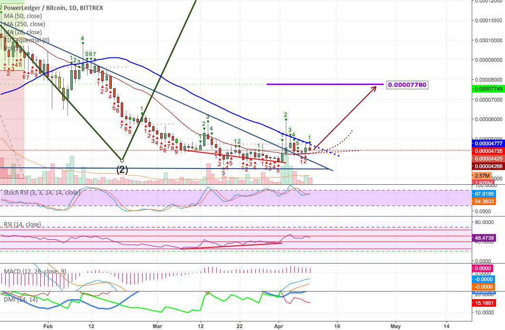Click the MACD (12, 26, close, 9) label
This screenshot has width=505, height=330.
[35, 272]
